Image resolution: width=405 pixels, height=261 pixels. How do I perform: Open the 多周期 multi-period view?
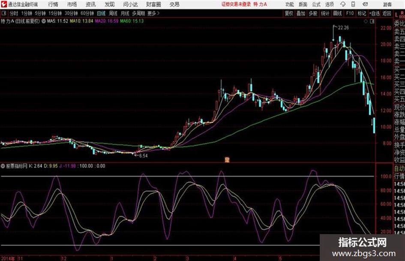pyautogui.click(x=138, y=13)
